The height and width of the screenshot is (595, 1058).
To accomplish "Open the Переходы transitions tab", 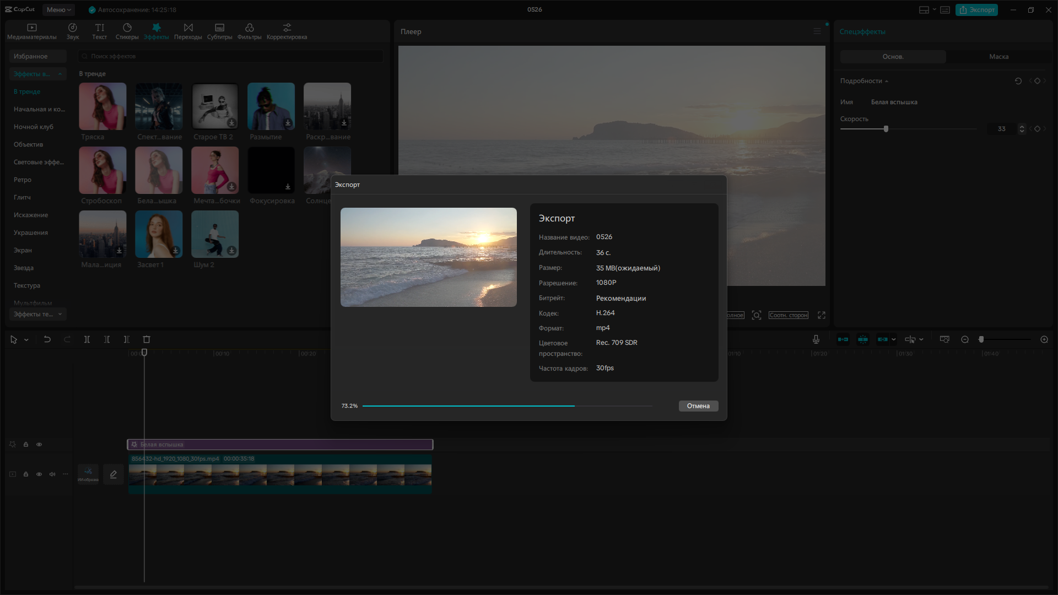I will 188,31.
